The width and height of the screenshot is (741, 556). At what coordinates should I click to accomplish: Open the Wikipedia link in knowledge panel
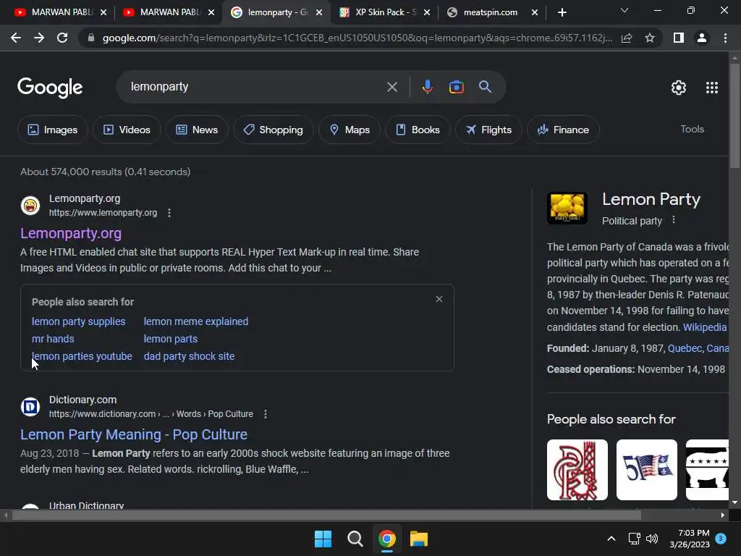click(x=705, y=327)
